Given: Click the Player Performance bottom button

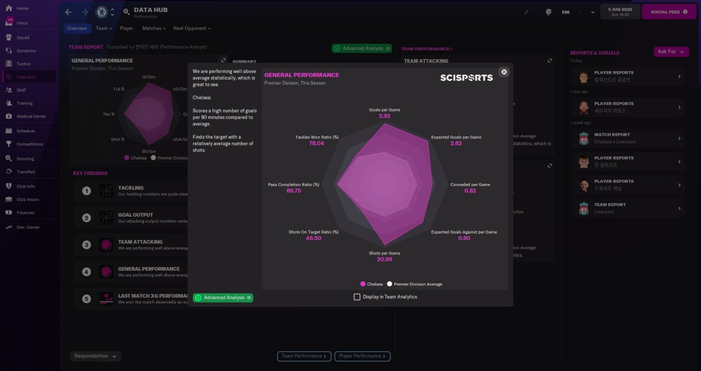Looking at the screenshot, I should point(363,356).
